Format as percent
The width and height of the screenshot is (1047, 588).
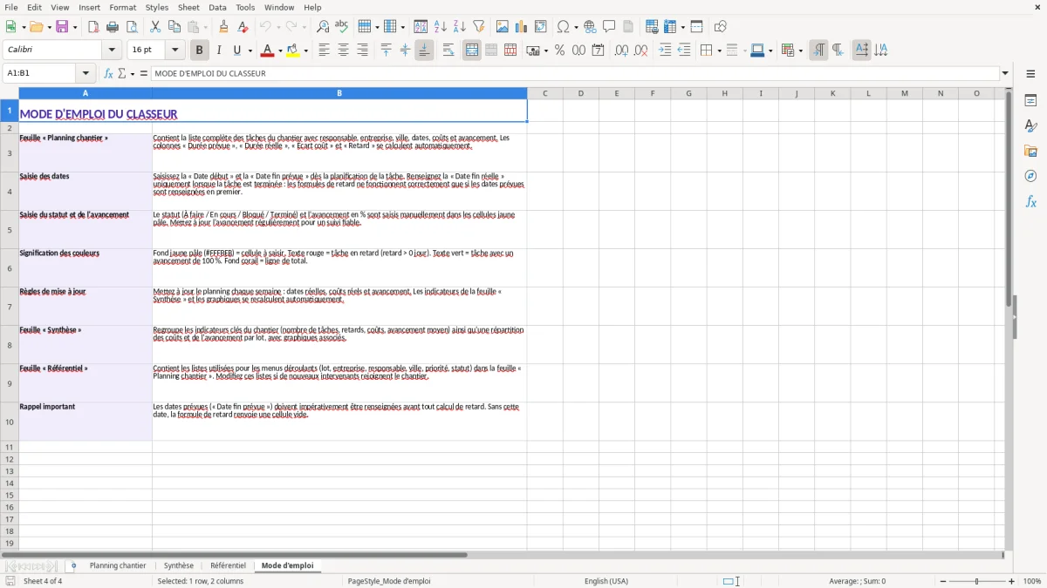(559, 51)
